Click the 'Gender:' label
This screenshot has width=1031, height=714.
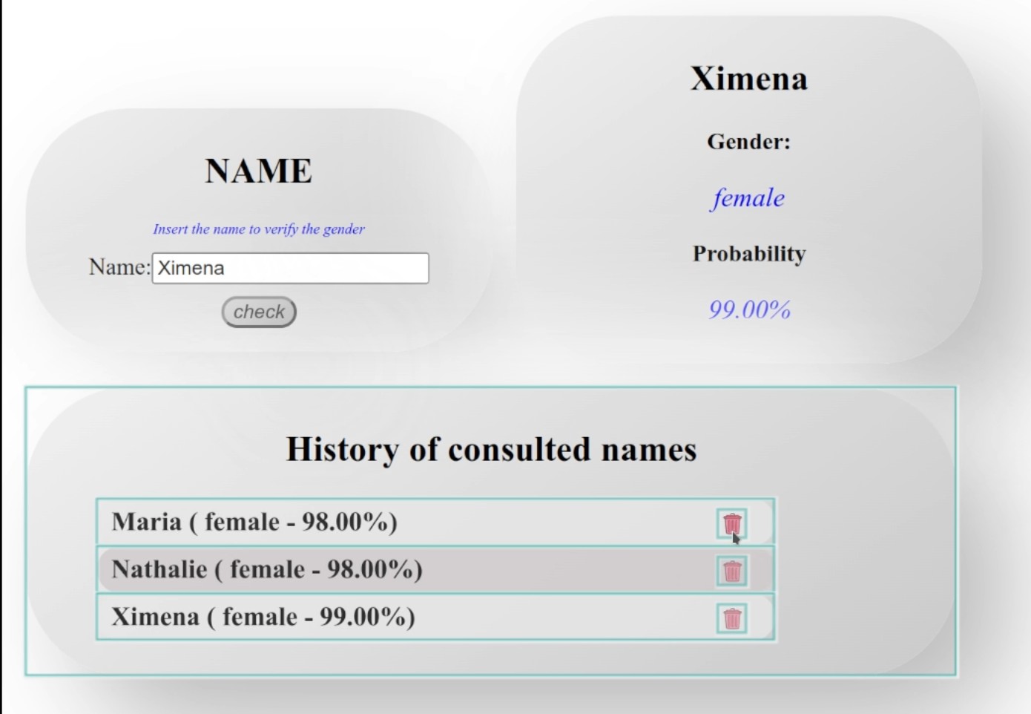(748, 142)
